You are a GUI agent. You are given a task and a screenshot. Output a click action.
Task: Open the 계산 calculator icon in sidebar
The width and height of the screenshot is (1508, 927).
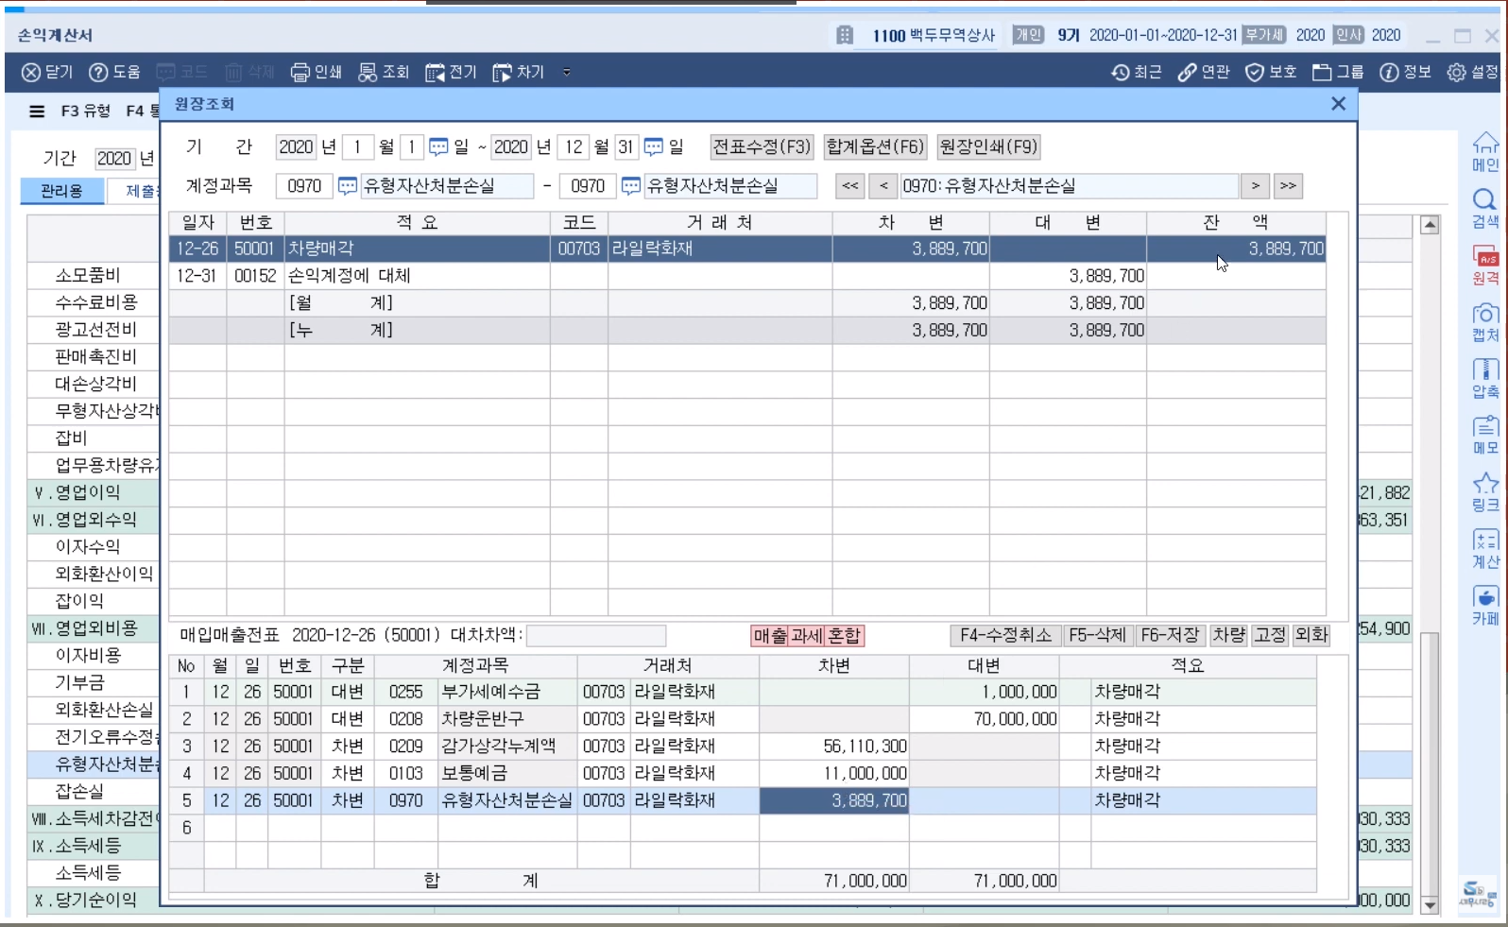point(1485,541)
